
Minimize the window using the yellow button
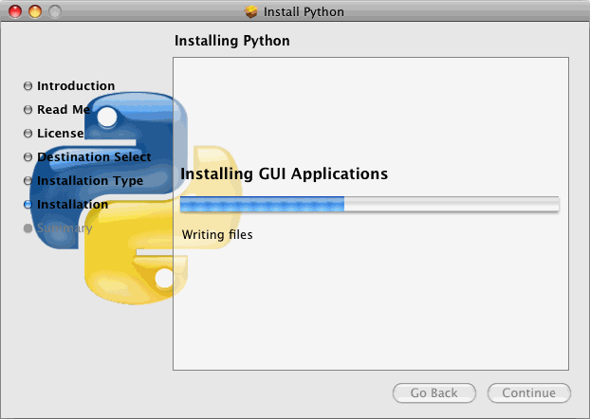(x=35, y=12)
